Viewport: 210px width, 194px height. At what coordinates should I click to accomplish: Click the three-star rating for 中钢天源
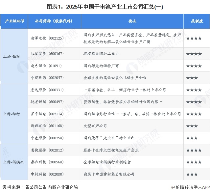[x=192, y=78]
